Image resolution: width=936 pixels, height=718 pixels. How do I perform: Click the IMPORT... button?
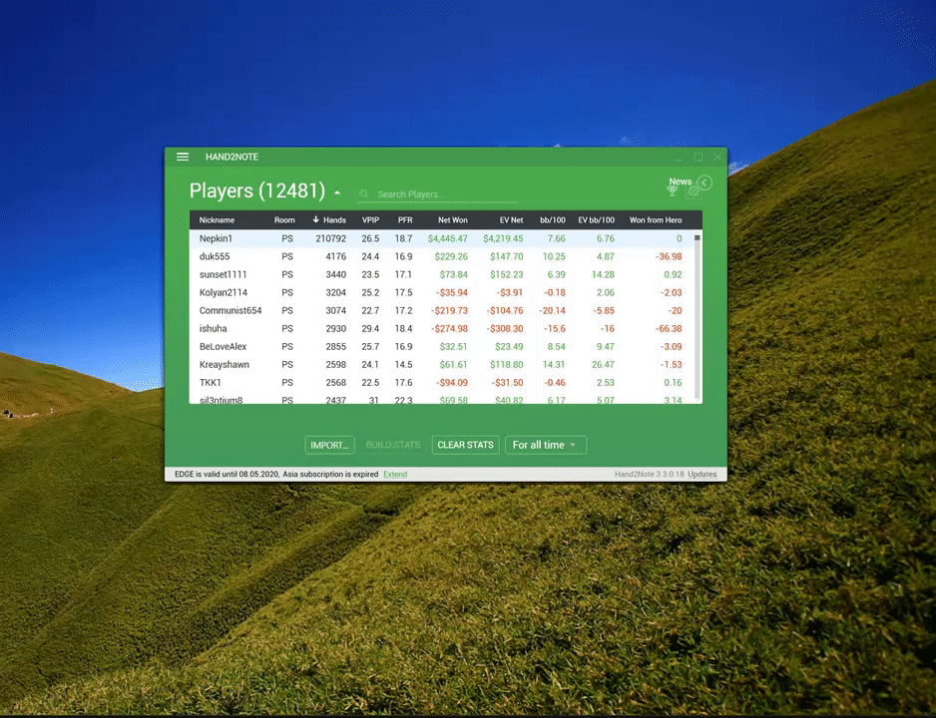(x=329, y=445)
